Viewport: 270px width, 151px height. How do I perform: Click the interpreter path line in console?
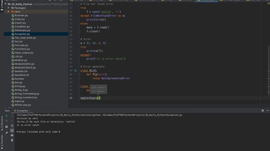tap(100, 115)
